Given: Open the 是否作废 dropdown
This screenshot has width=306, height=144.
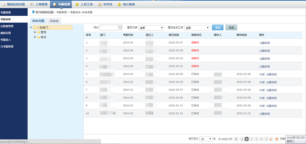Looking at the screenshot, I should tap(151, 28).
